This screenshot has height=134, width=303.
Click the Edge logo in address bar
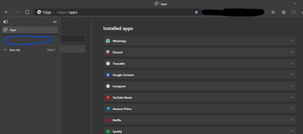pos(39,12)
